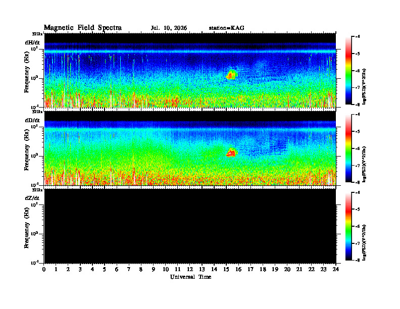Click the 10^1 frequency tick on dZ/dt panel
Image resolution: width=400 pixels, height=309 pixels.
(34, 204)
